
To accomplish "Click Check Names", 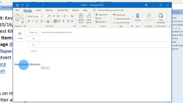I will tap(89, 18).
